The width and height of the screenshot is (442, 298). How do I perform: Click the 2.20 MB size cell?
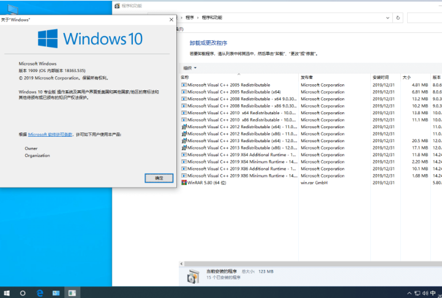(420, 162)
